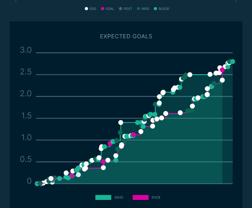Pick the teal GSHC color swatch
252x208 pixels.
(x=103, y=198)
